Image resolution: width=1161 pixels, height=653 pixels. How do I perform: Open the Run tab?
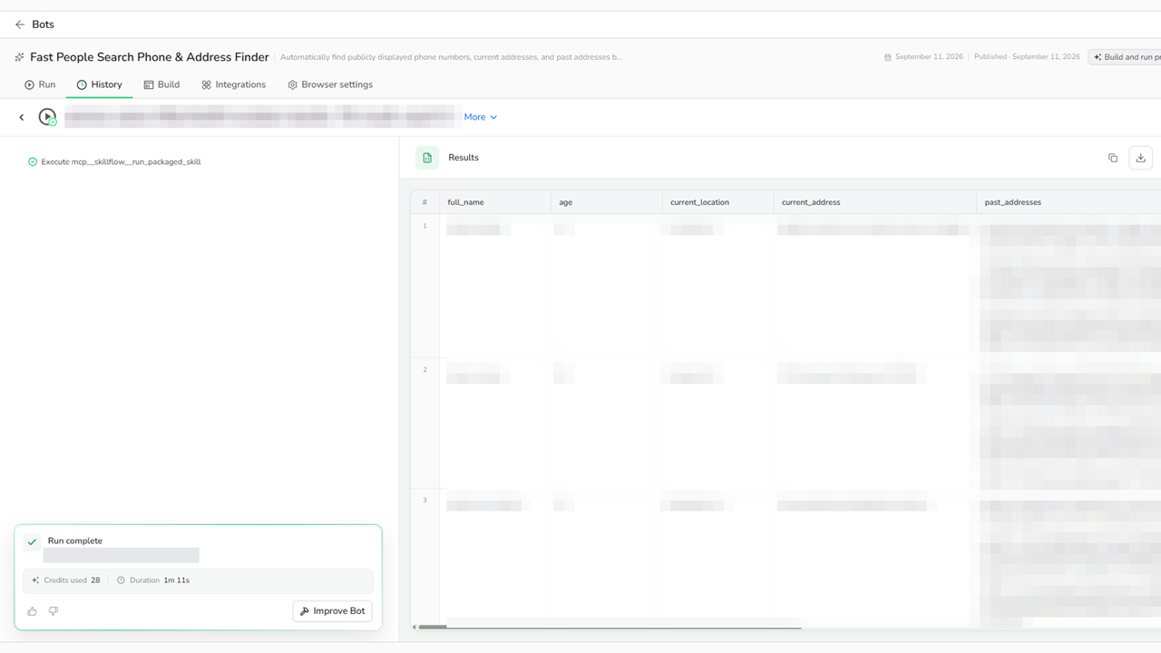[40, 84]
